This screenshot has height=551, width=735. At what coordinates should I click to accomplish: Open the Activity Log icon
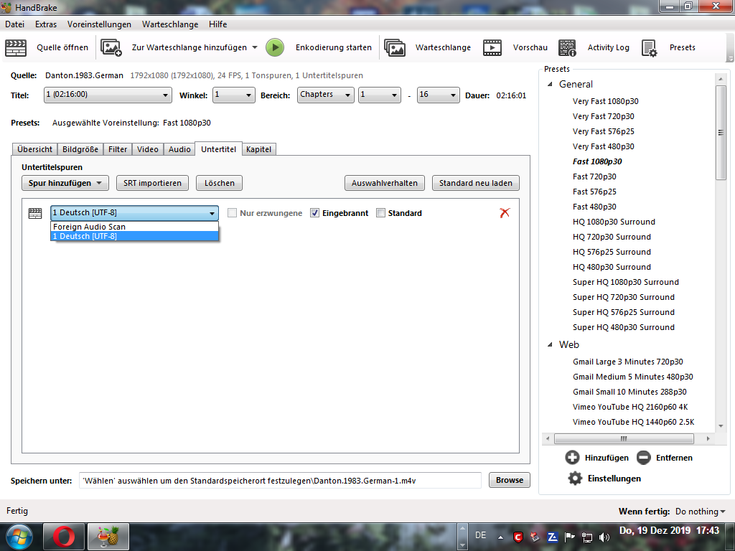[x=567, y=48]
